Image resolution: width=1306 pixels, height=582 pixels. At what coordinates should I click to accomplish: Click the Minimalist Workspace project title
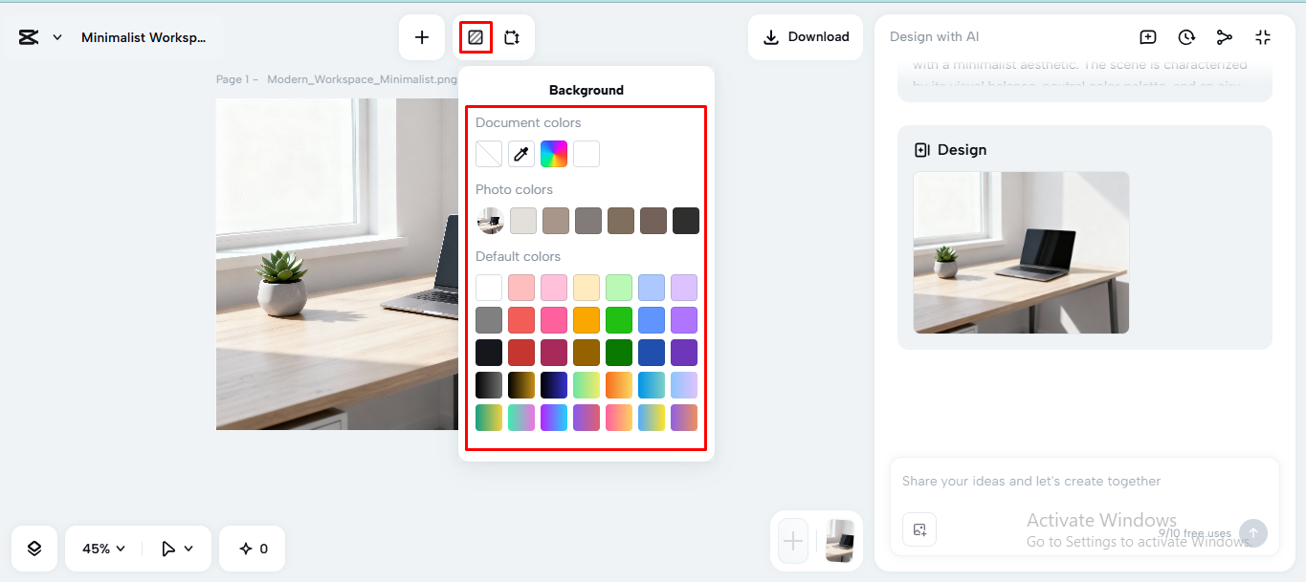[x=144, y=37]
